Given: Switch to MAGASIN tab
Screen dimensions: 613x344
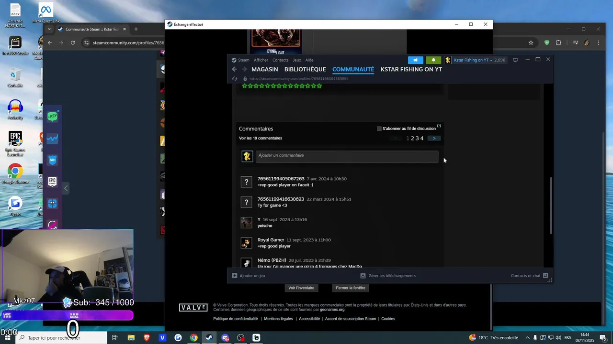Looking at the screenshot, I should click(x=265, y=69).
